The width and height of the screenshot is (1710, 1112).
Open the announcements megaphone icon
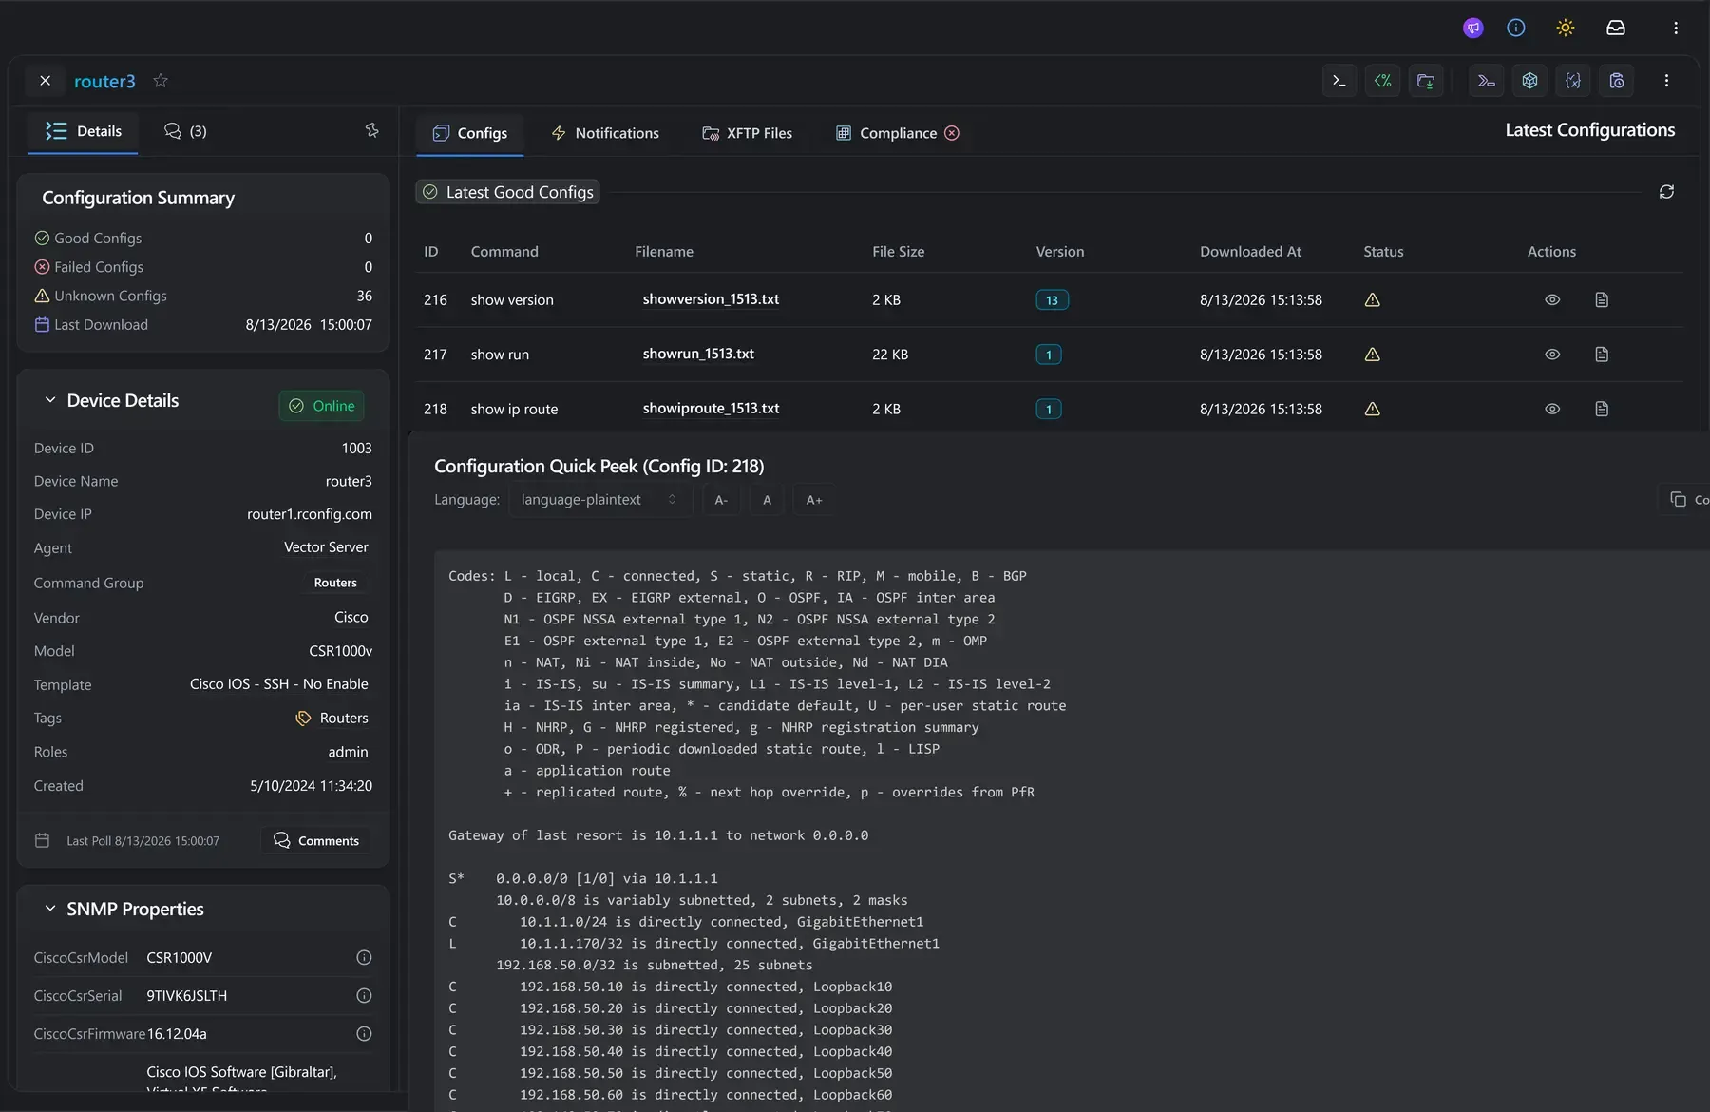[x=1472, y=28]
